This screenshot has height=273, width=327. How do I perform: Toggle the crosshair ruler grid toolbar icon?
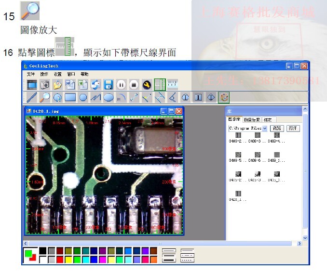(x=160, y=85)
